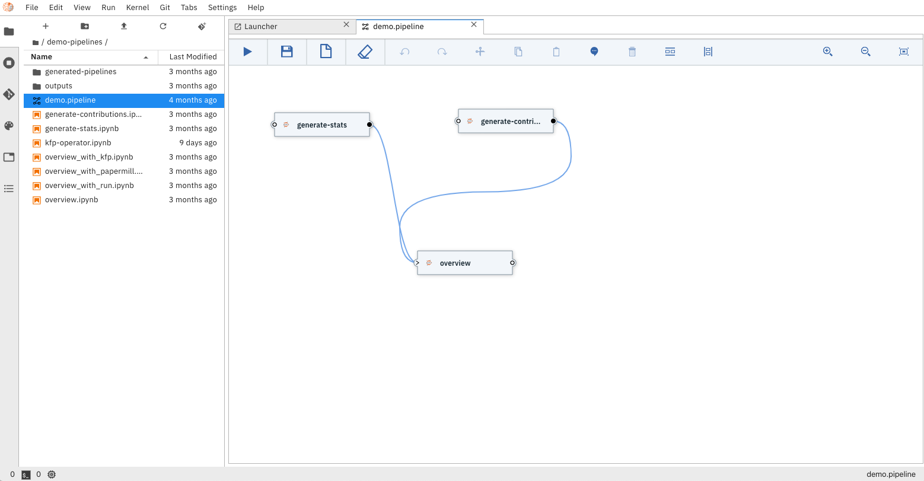Open the command palette sidebar icon
The height and width of the screenshot is (481, 924).
click(x=9, y=126)
